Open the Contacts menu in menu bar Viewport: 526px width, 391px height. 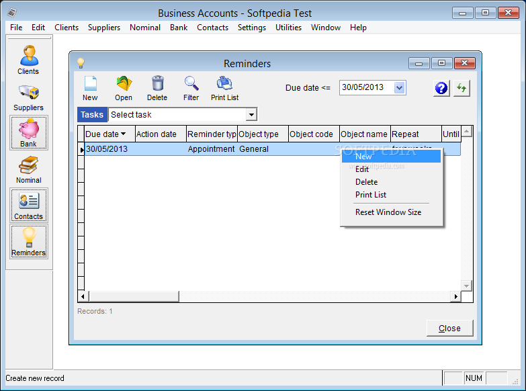coord(212,28)
